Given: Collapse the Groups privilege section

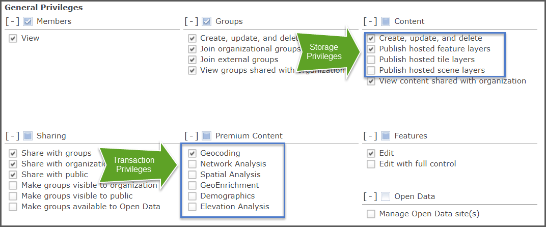Looking at the screenshot, I should click(191, 21).
